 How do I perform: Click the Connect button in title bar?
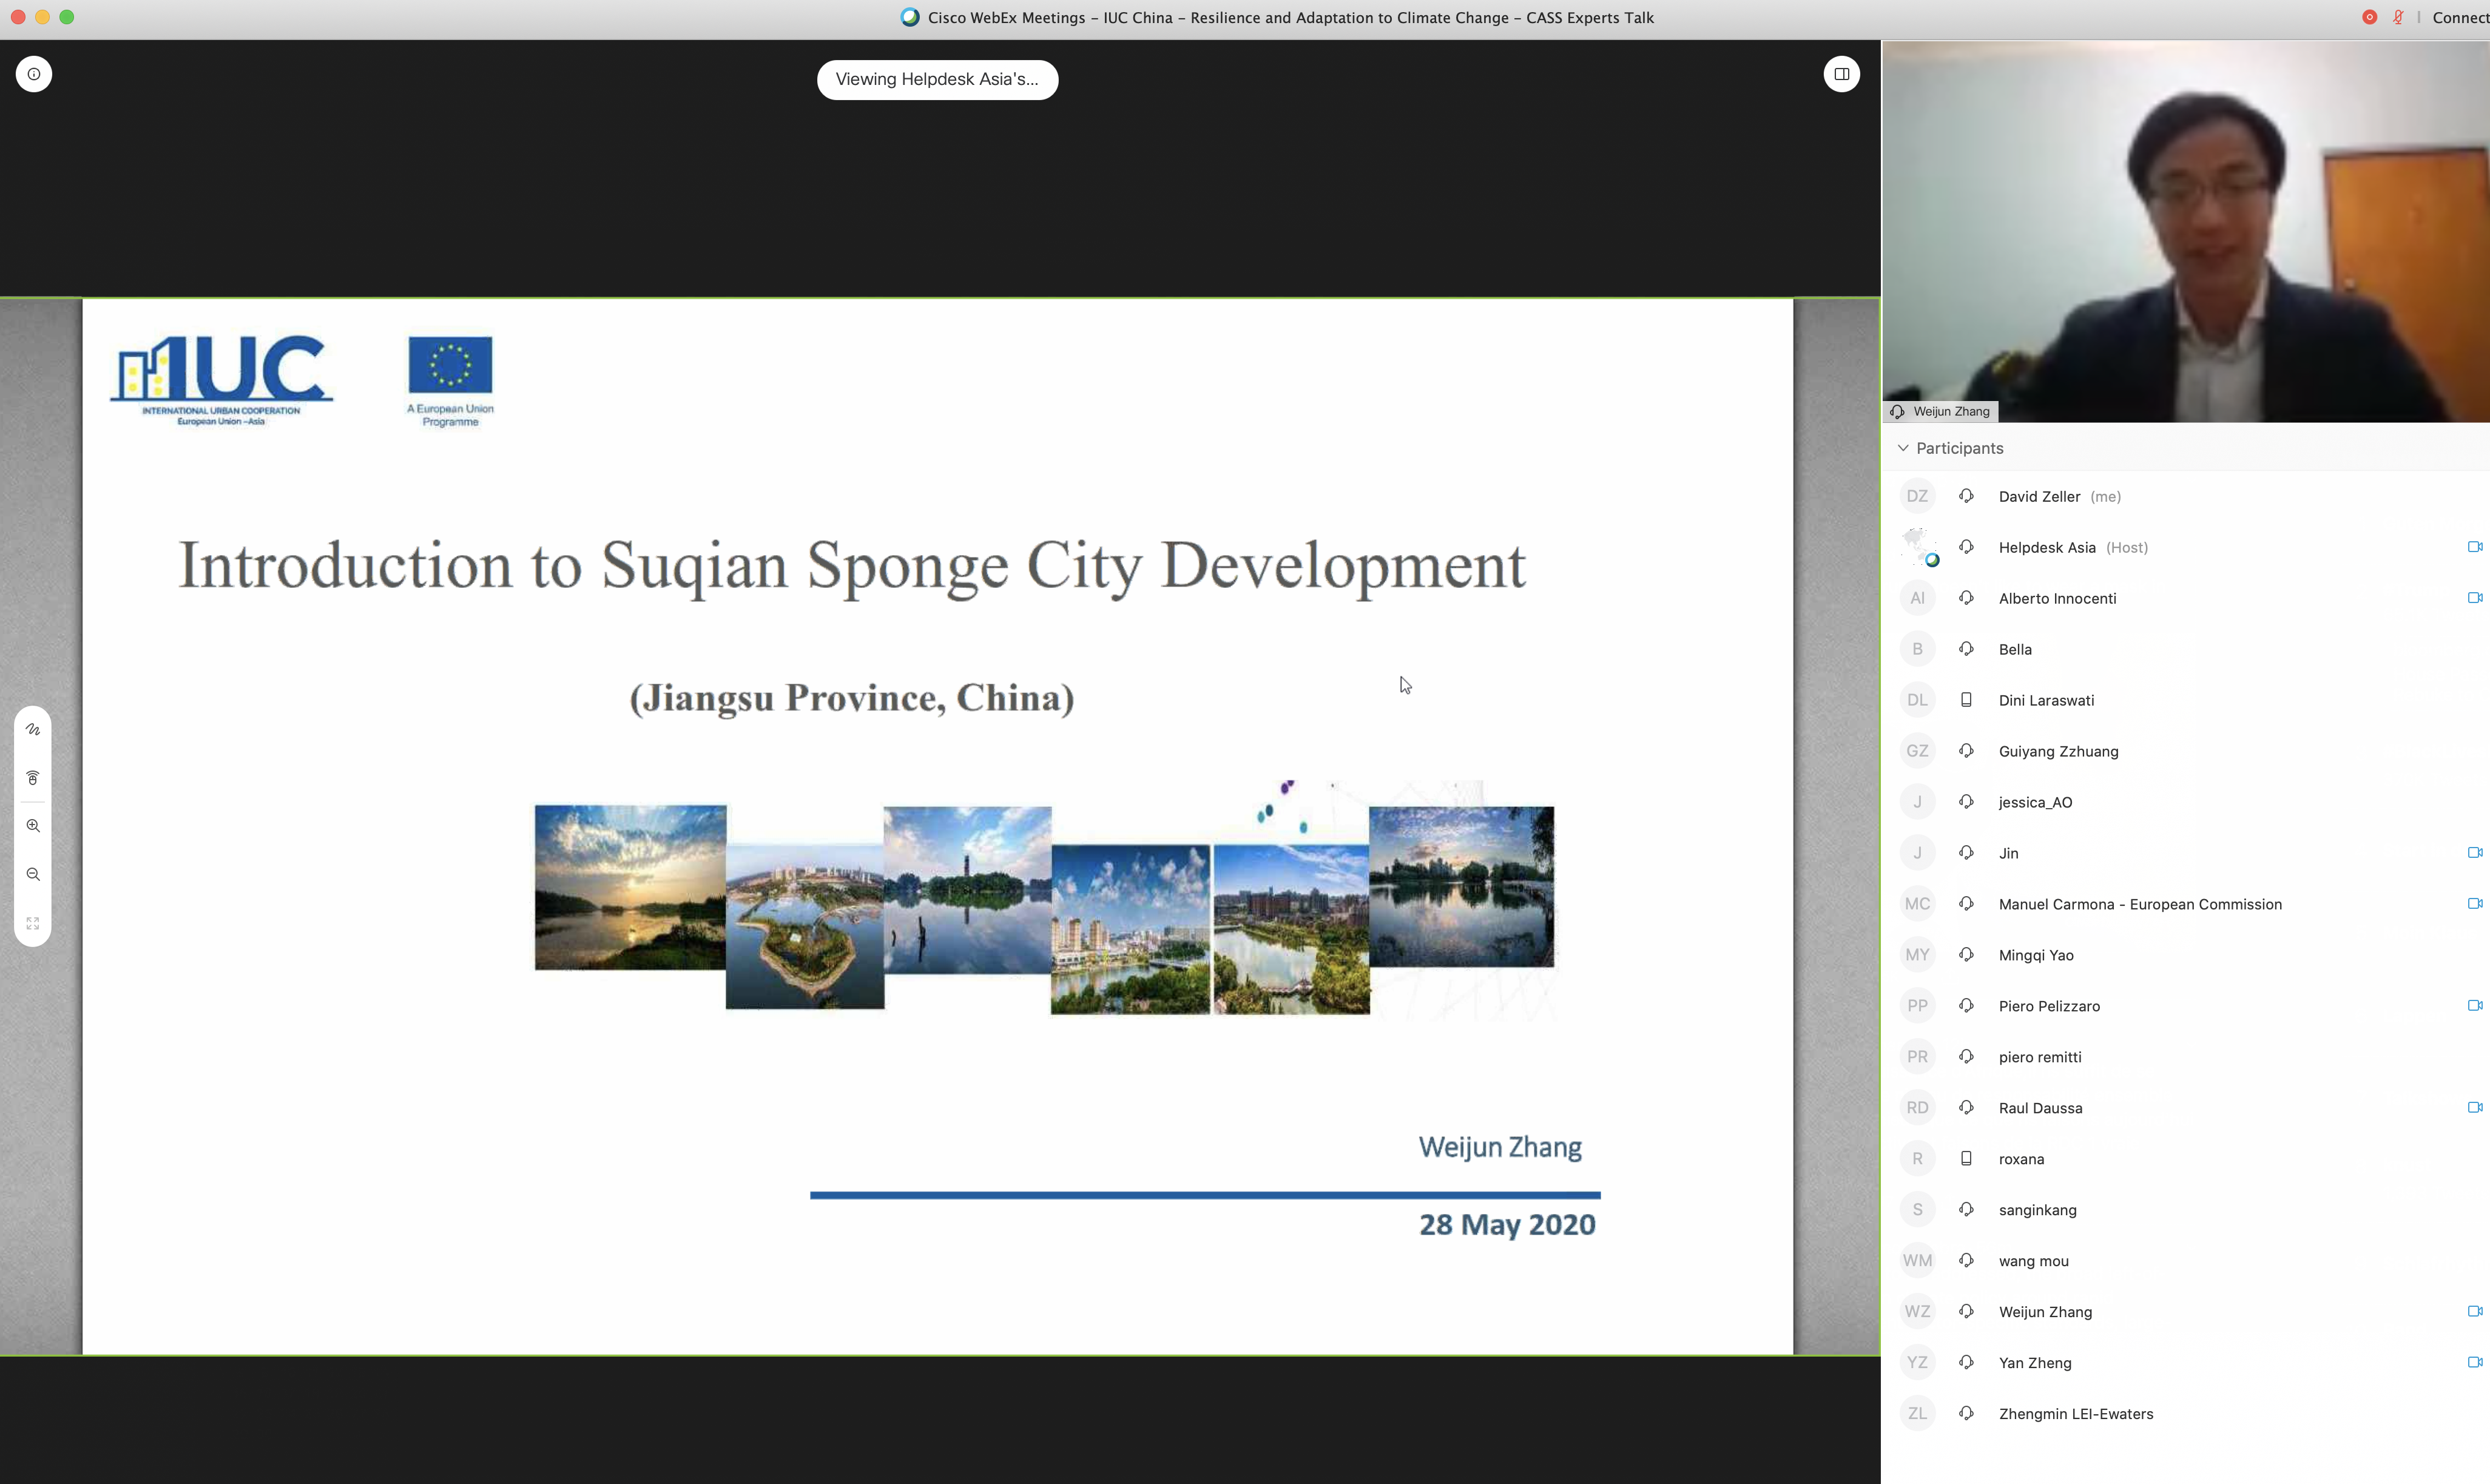click(2459, 17)
